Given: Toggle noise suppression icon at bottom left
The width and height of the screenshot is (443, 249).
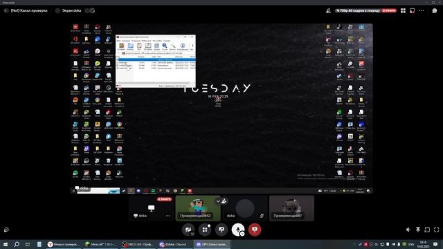Looking at the screenshot, I should coord(6,230).
